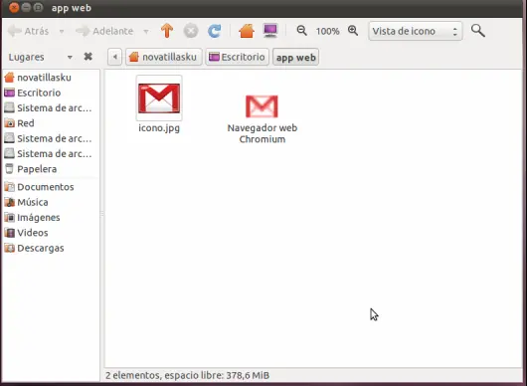
Task: Reset zoom via 100% label
Action: [327, 31]
